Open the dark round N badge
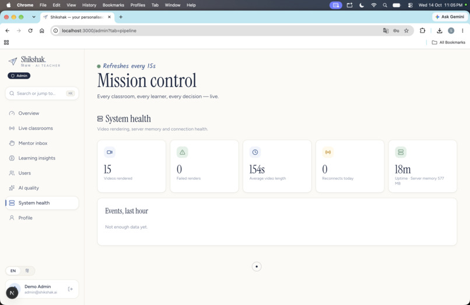470x305 pixels. click(x=12, y=293)
